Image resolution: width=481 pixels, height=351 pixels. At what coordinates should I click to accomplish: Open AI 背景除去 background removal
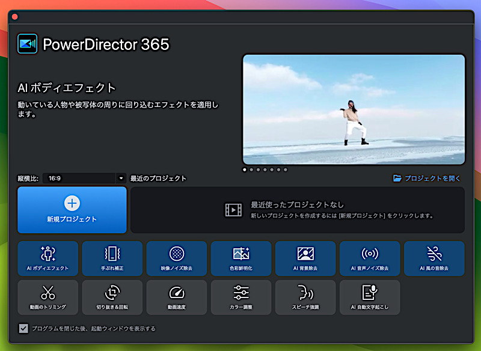[x=305, y=258]
